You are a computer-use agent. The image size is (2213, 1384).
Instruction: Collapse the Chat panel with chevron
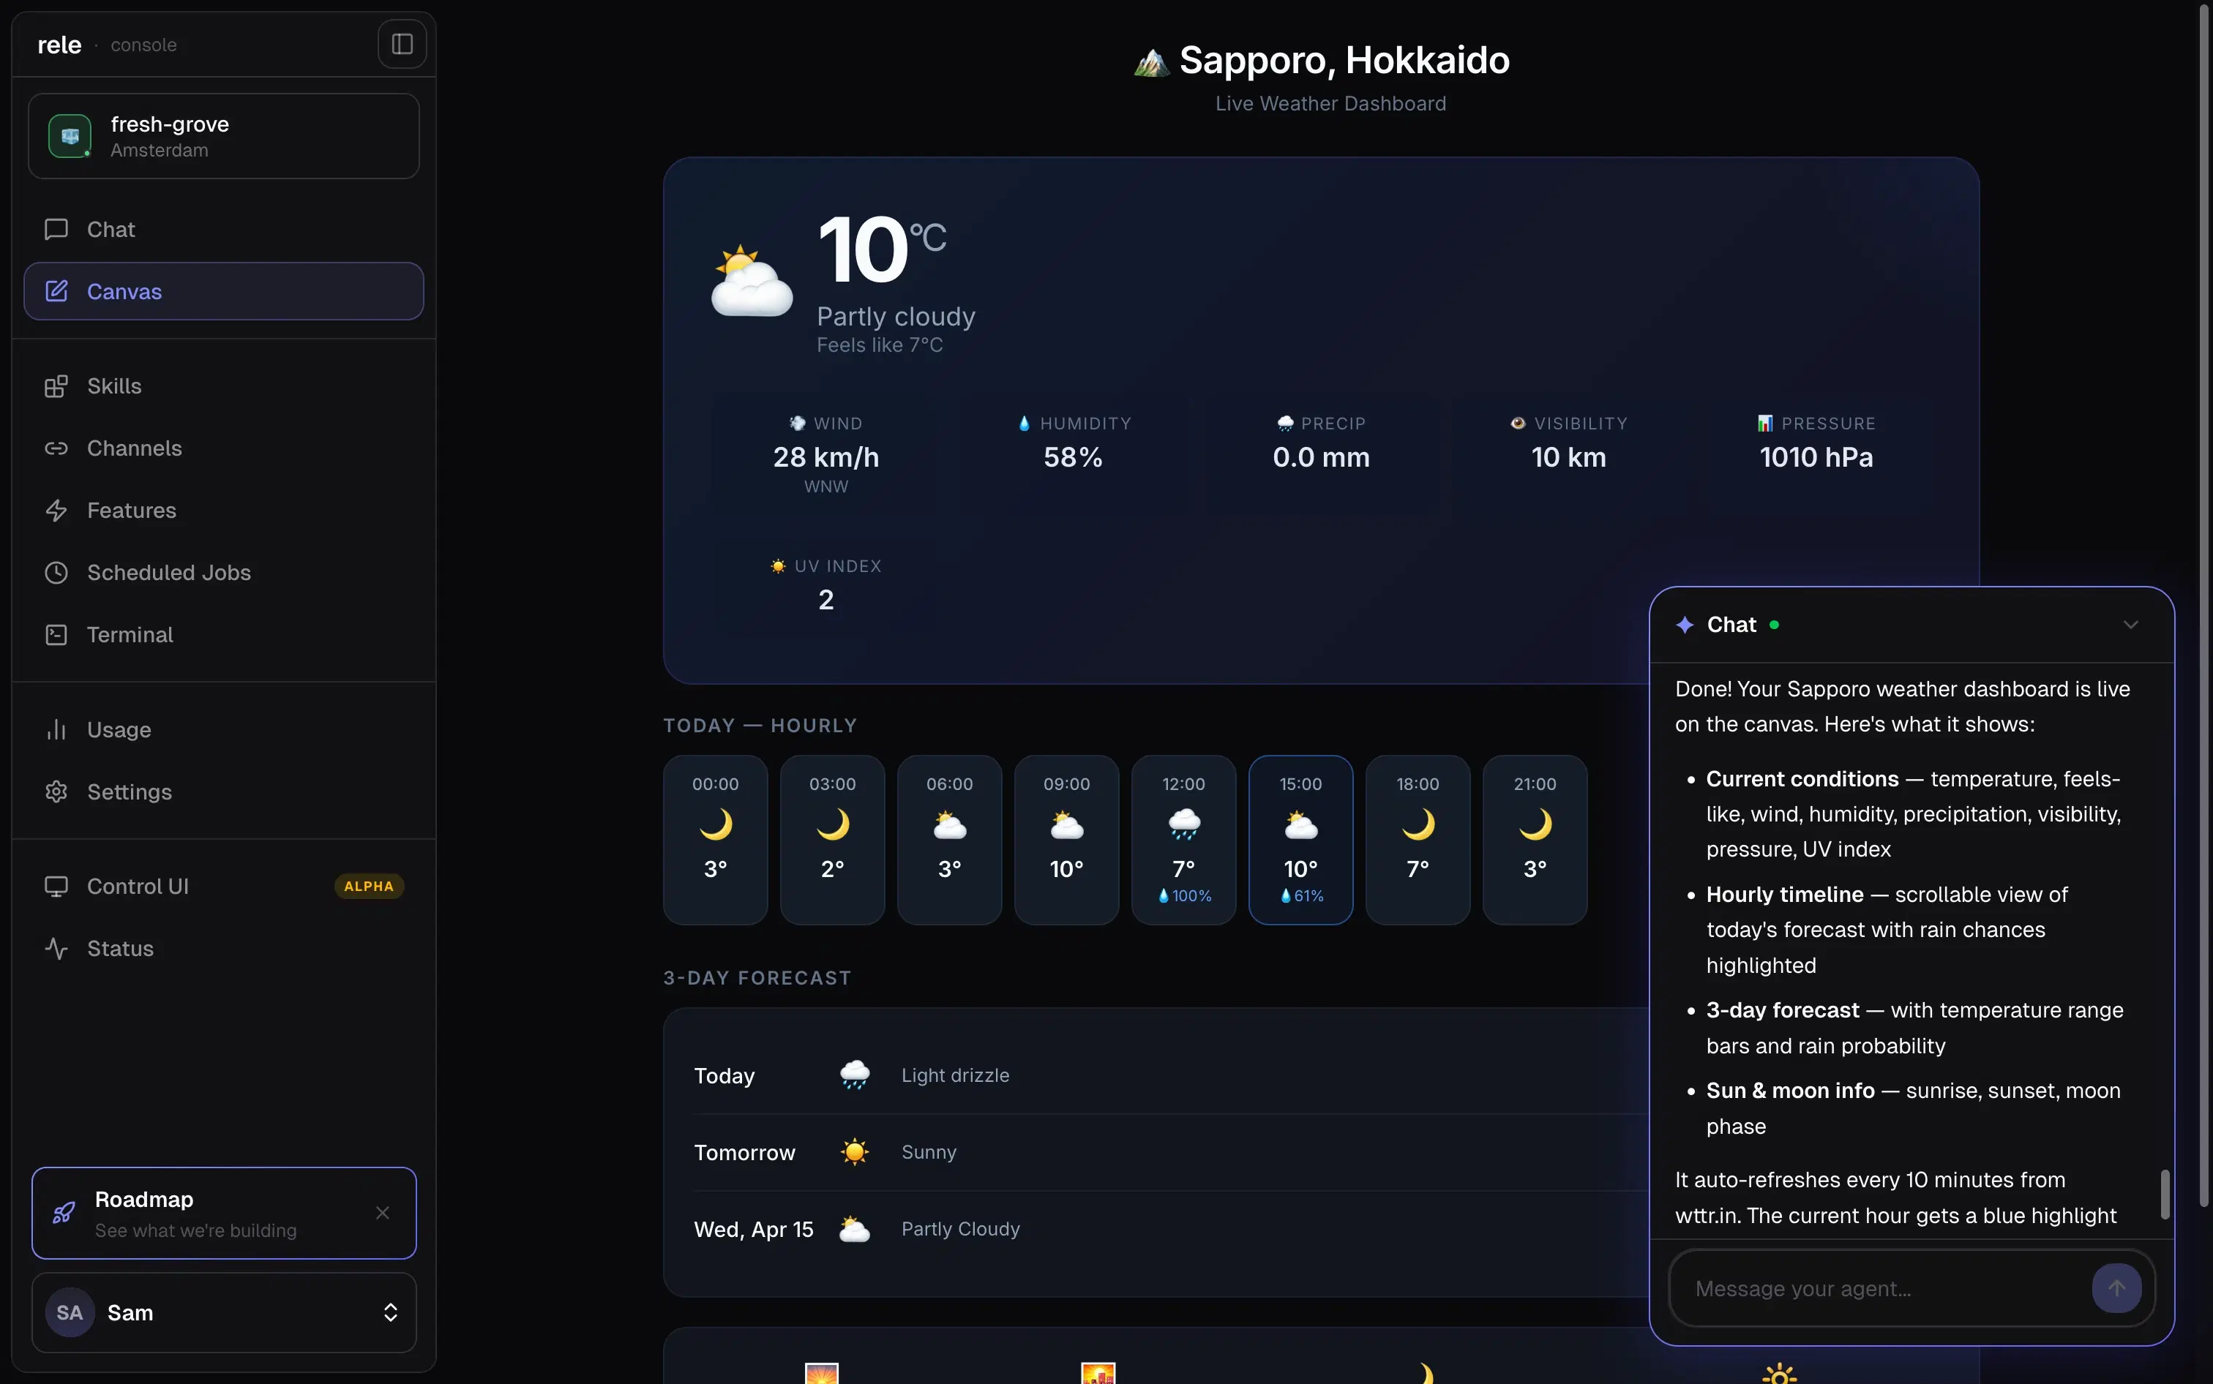pos(2130,624)
